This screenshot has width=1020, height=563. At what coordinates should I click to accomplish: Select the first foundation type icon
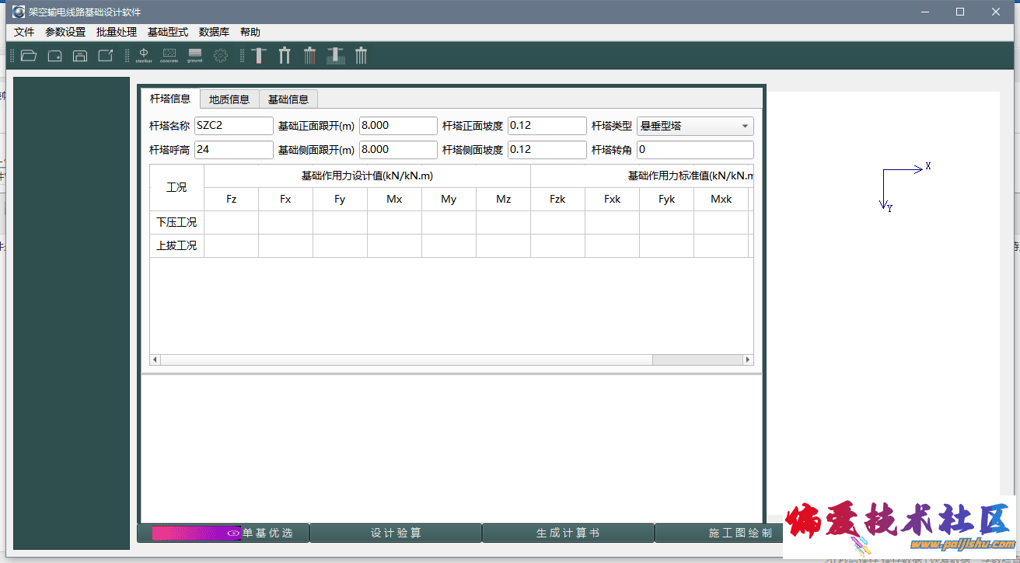coord(259,56)
